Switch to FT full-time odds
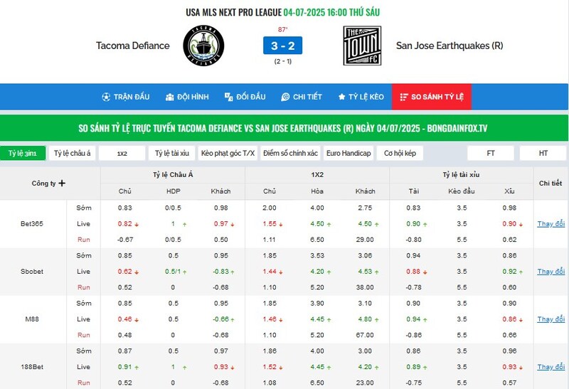The image size is (569, 389). coord(491,153)
